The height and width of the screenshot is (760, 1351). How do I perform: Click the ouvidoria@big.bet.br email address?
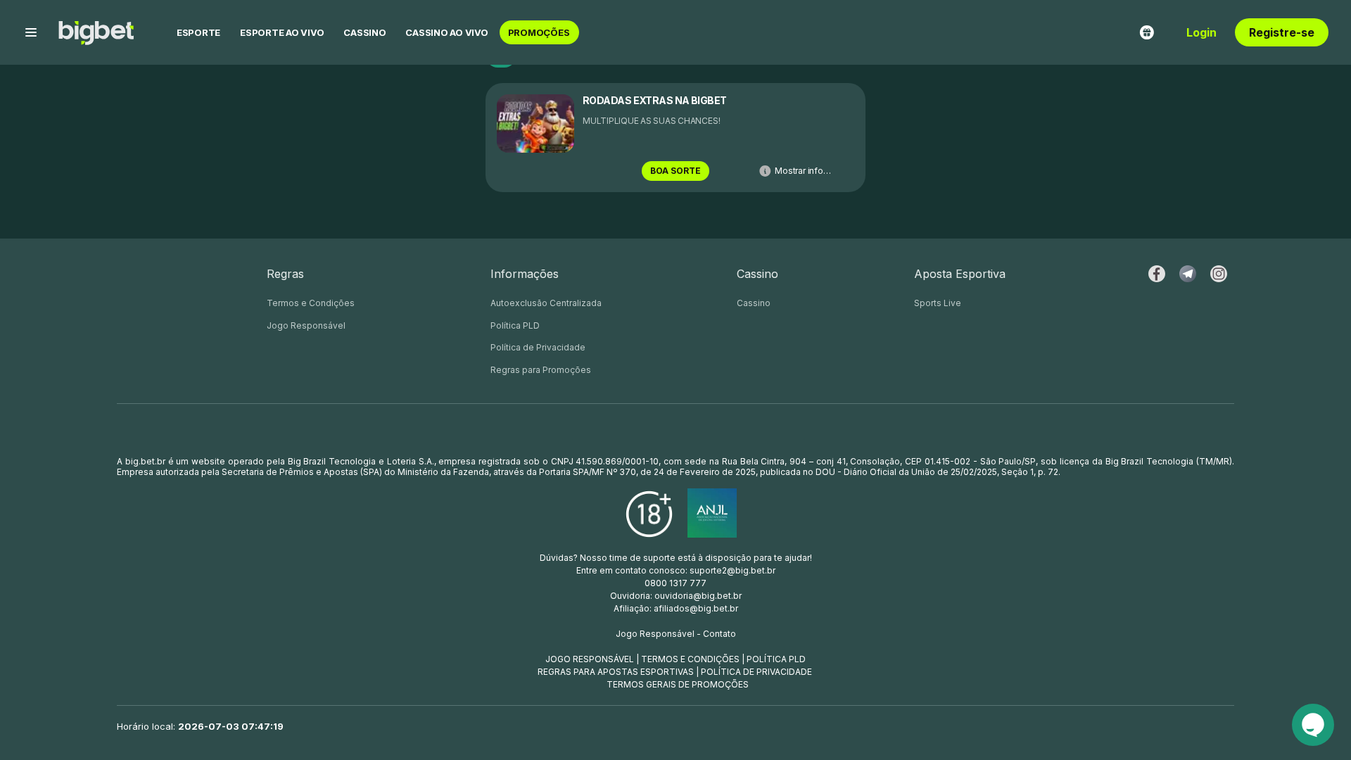(698, 596)
